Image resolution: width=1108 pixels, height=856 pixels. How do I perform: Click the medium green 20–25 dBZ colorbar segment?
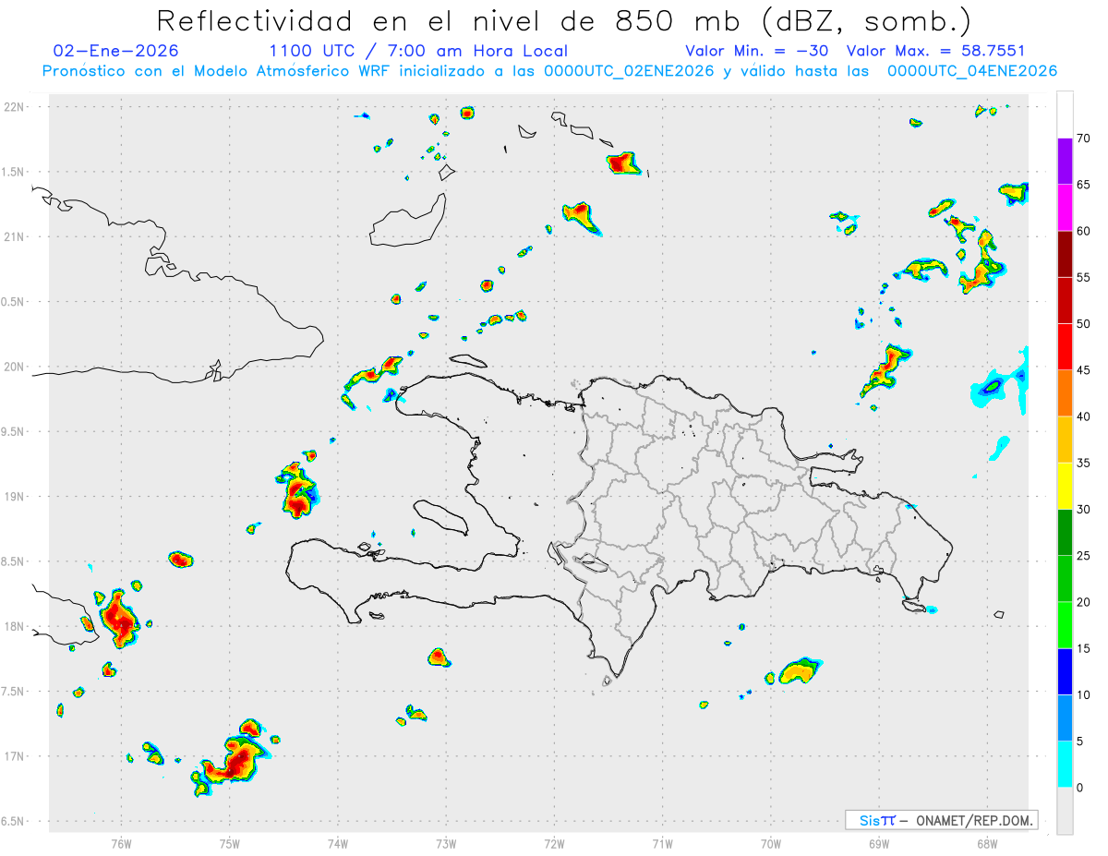tap(1066, 579)
